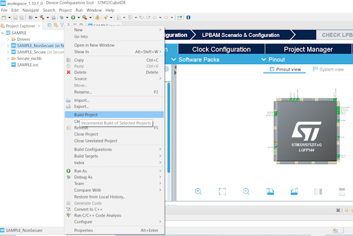The width and height of the screenshot is (353, 236).
Task: Click the debug bug toolbar icon
Action: 61,18
